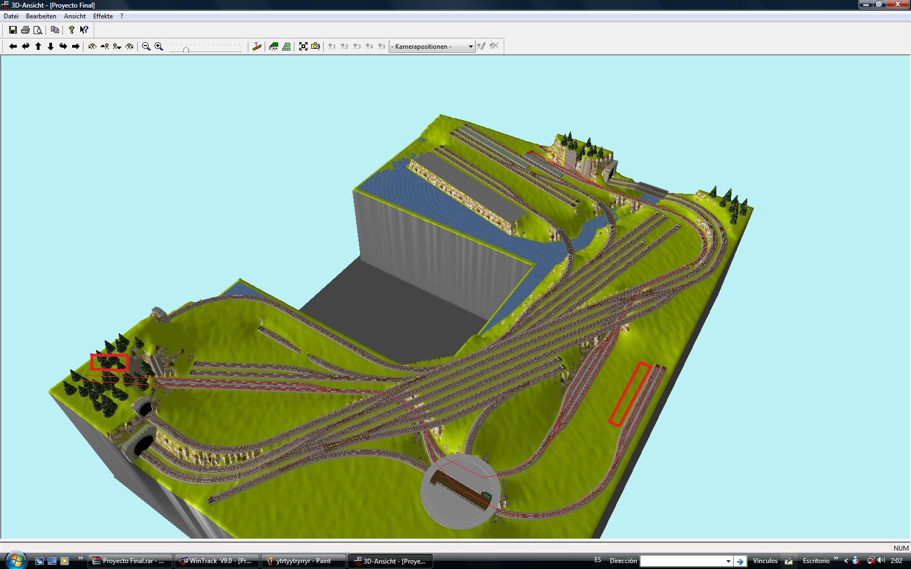Expand the Dirección address dropdown arrow
Viewport: 911px width, 569px height.
728,561
